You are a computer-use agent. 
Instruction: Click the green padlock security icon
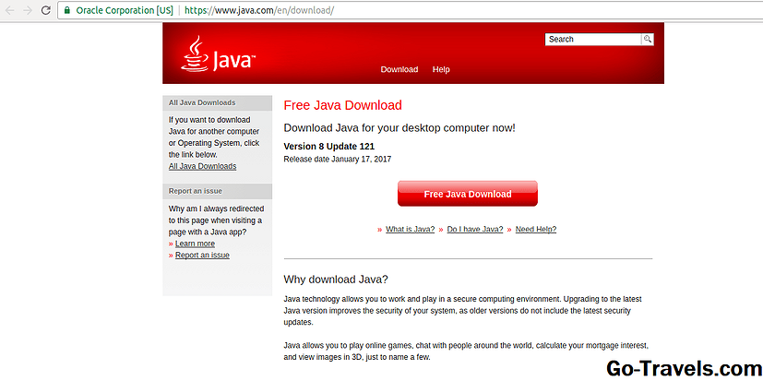pos(67,10)
